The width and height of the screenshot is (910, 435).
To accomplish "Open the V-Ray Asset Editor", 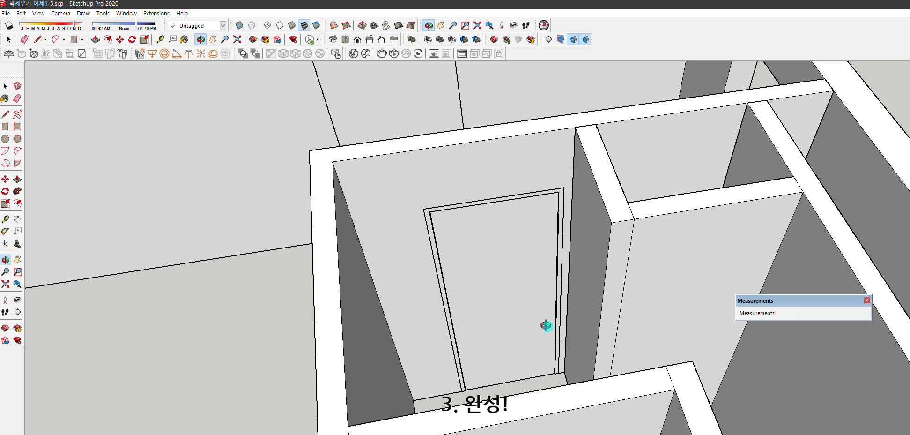I will 354,53.
